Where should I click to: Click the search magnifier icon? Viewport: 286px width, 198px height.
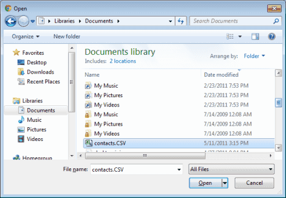pyautogui.click(x=276, y=21)
